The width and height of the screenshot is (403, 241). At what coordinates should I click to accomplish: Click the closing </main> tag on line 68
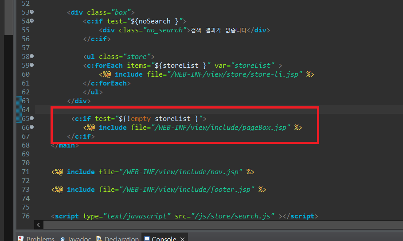click(x=65, y=145)
